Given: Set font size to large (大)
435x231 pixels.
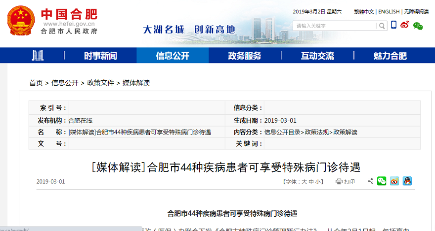Looking at the screenshot, I should pyautogui.click(x=304, y=182).
